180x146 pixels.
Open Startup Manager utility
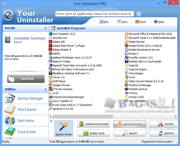pyautogui.click(x=26, y=98)
